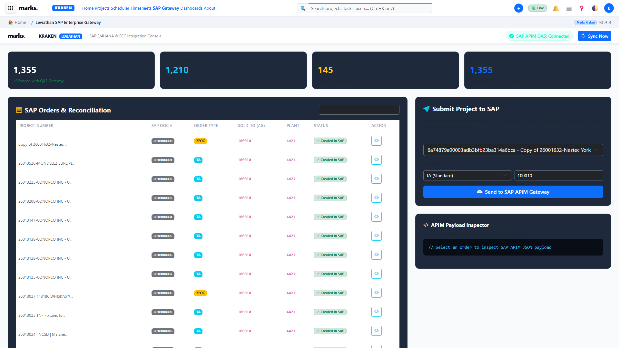Open keyboard shortcuts icon
The width and height of the screenshot is (619, 348).
tap(569, 9)
